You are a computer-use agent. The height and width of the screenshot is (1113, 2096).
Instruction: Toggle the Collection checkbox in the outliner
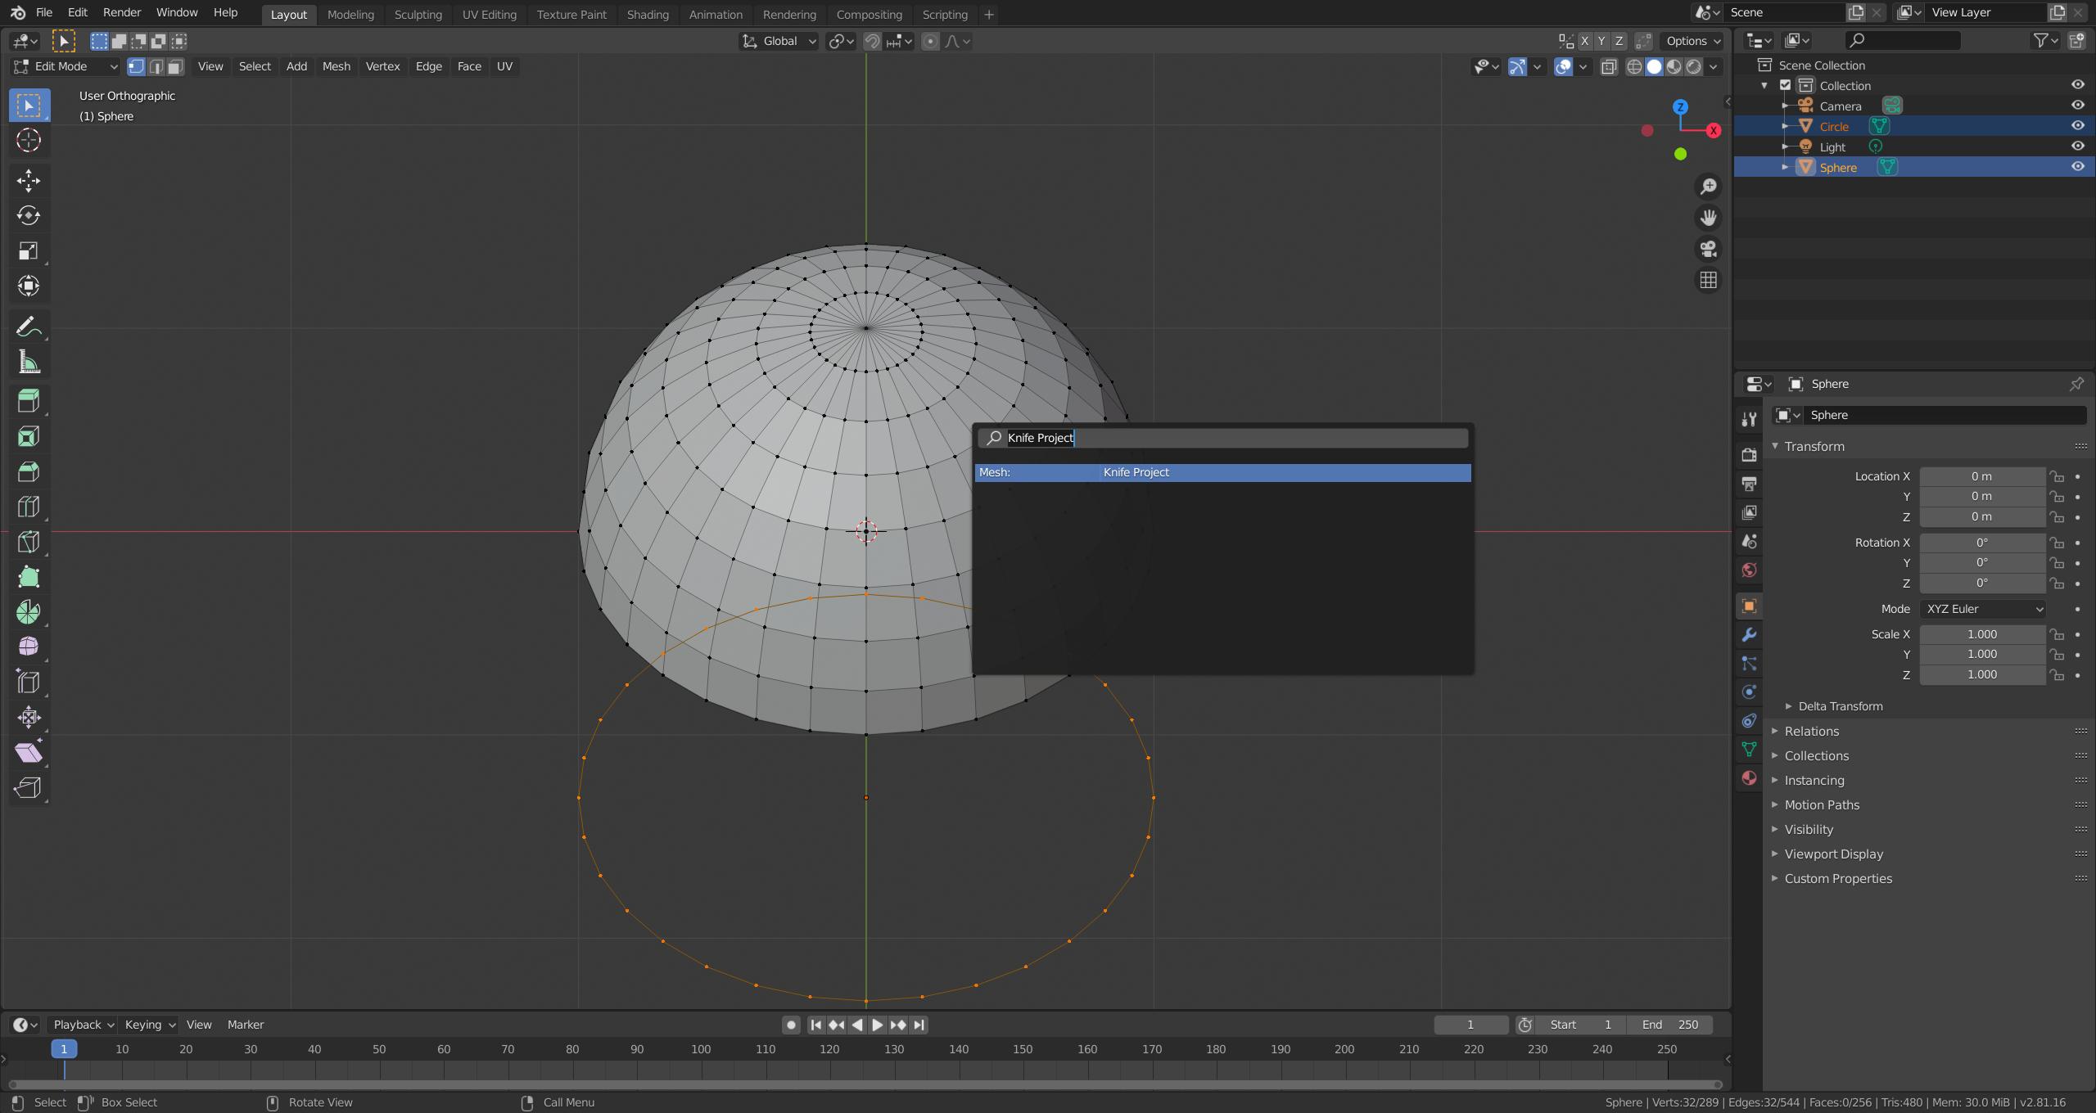click(1785, 84)
